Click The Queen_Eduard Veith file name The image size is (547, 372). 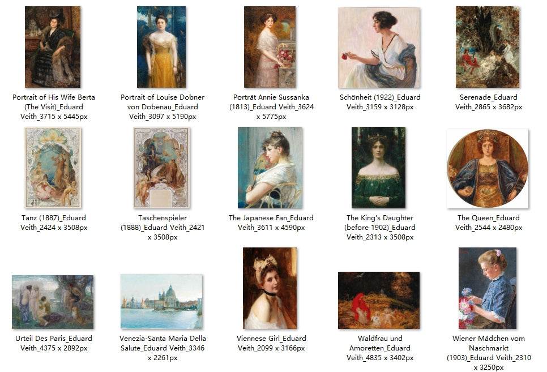coord(488,223)
